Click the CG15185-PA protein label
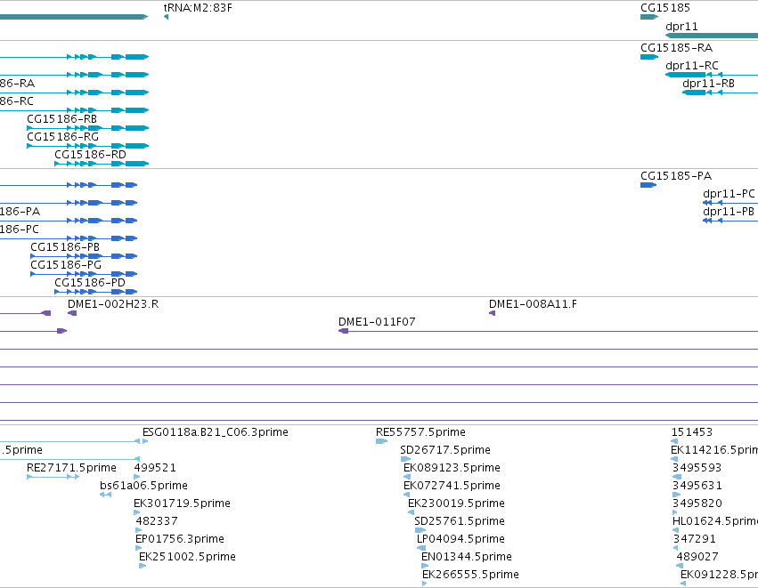This screenshot has height=588, width=758. click(x=676, y=176)
